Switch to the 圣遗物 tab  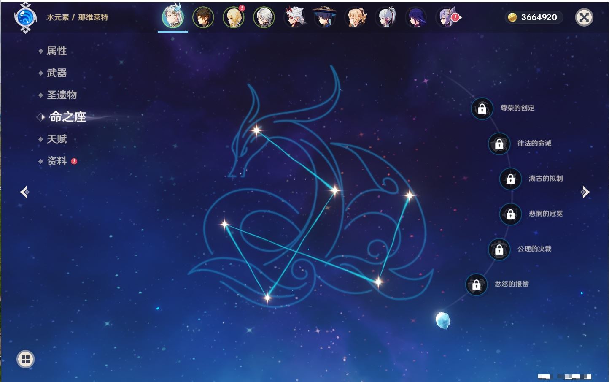tap(62, 95)
